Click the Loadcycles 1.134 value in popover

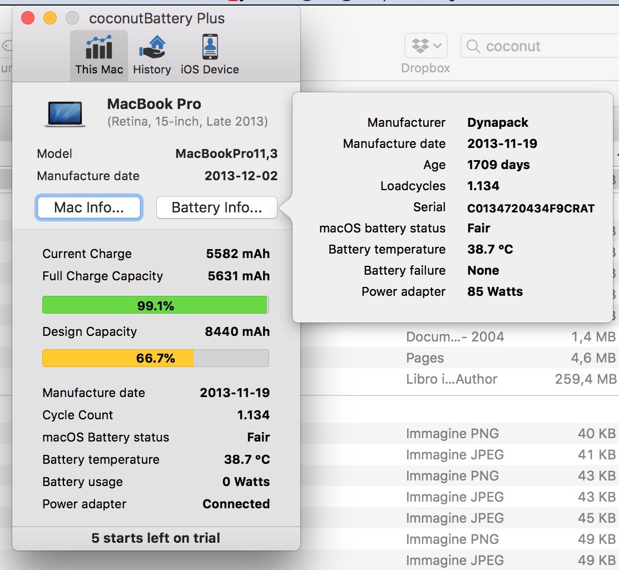[483, 186]
